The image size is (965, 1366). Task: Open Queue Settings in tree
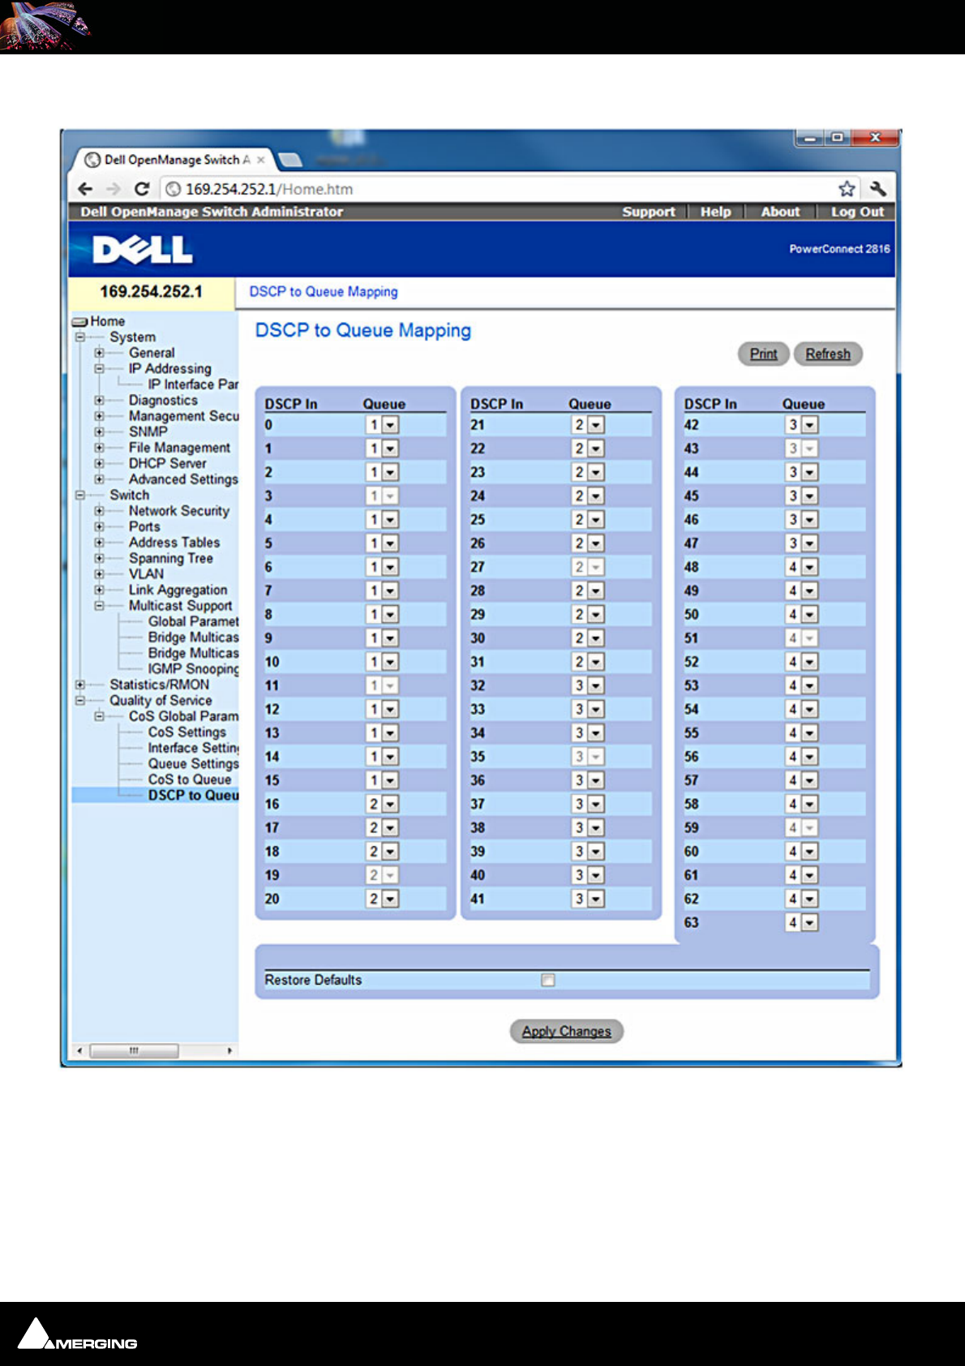(x=193, y=764)
